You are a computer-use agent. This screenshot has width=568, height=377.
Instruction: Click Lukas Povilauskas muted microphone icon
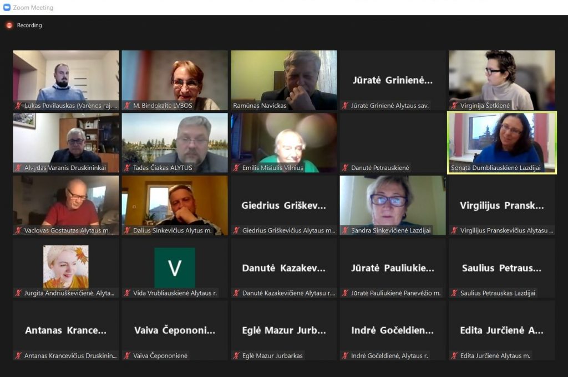pos(18,106)
